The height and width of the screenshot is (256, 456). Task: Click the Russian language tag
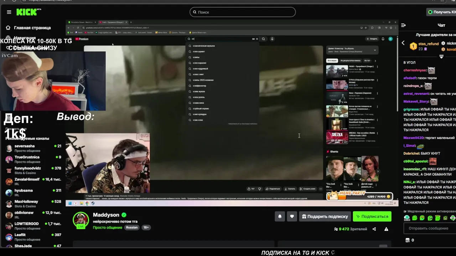tap(132, 228)
